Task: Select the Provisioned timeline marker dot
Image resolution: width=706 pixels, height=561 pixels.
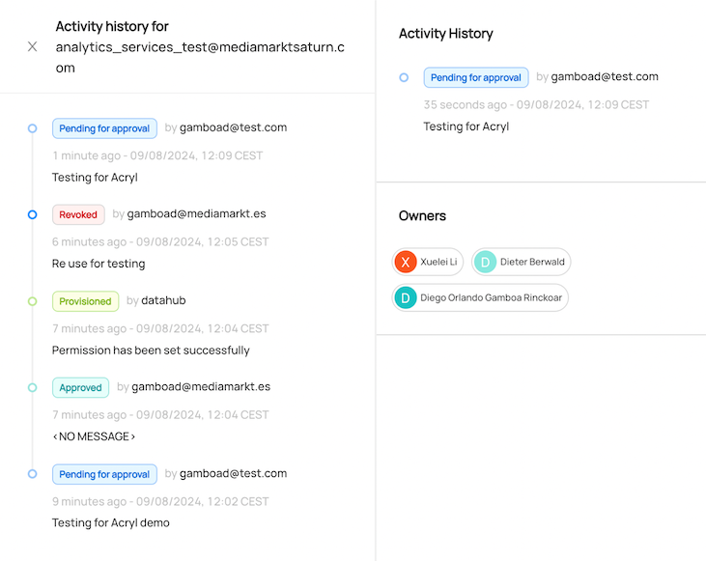Action: [33, 301]
